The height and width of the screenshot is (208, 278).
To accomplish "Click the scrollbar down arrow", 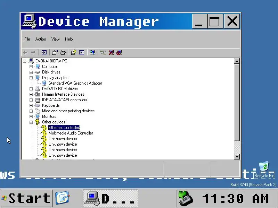I will point(237,157).
